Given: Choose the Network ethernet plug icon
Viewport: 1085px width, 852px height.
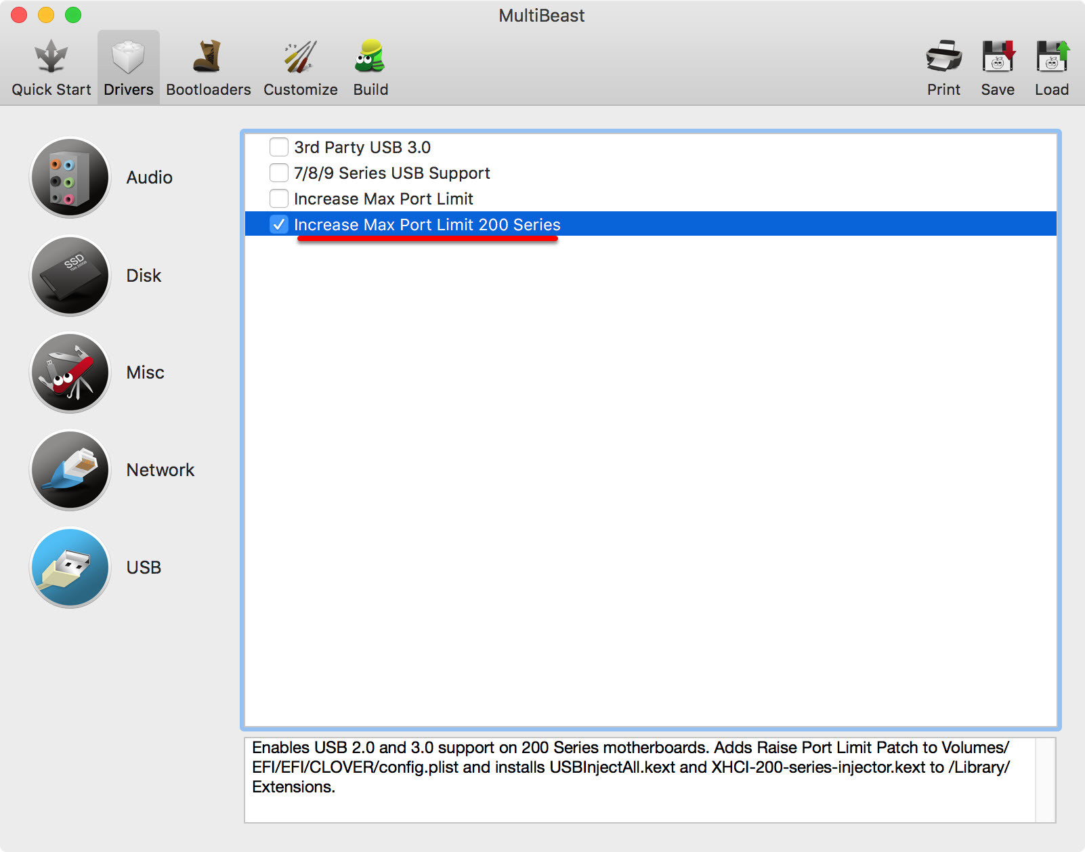Looking at the screenshot, I should click(x=70, y=470).
